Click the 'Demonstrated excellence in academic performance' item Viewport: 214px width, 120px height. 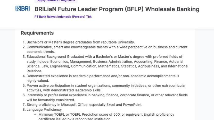(x=103, y=76)
